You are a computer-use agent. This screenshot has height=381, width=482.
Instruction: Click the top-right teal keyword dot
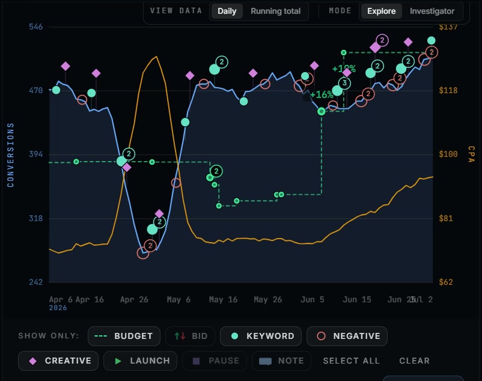(x=432, y=40)
